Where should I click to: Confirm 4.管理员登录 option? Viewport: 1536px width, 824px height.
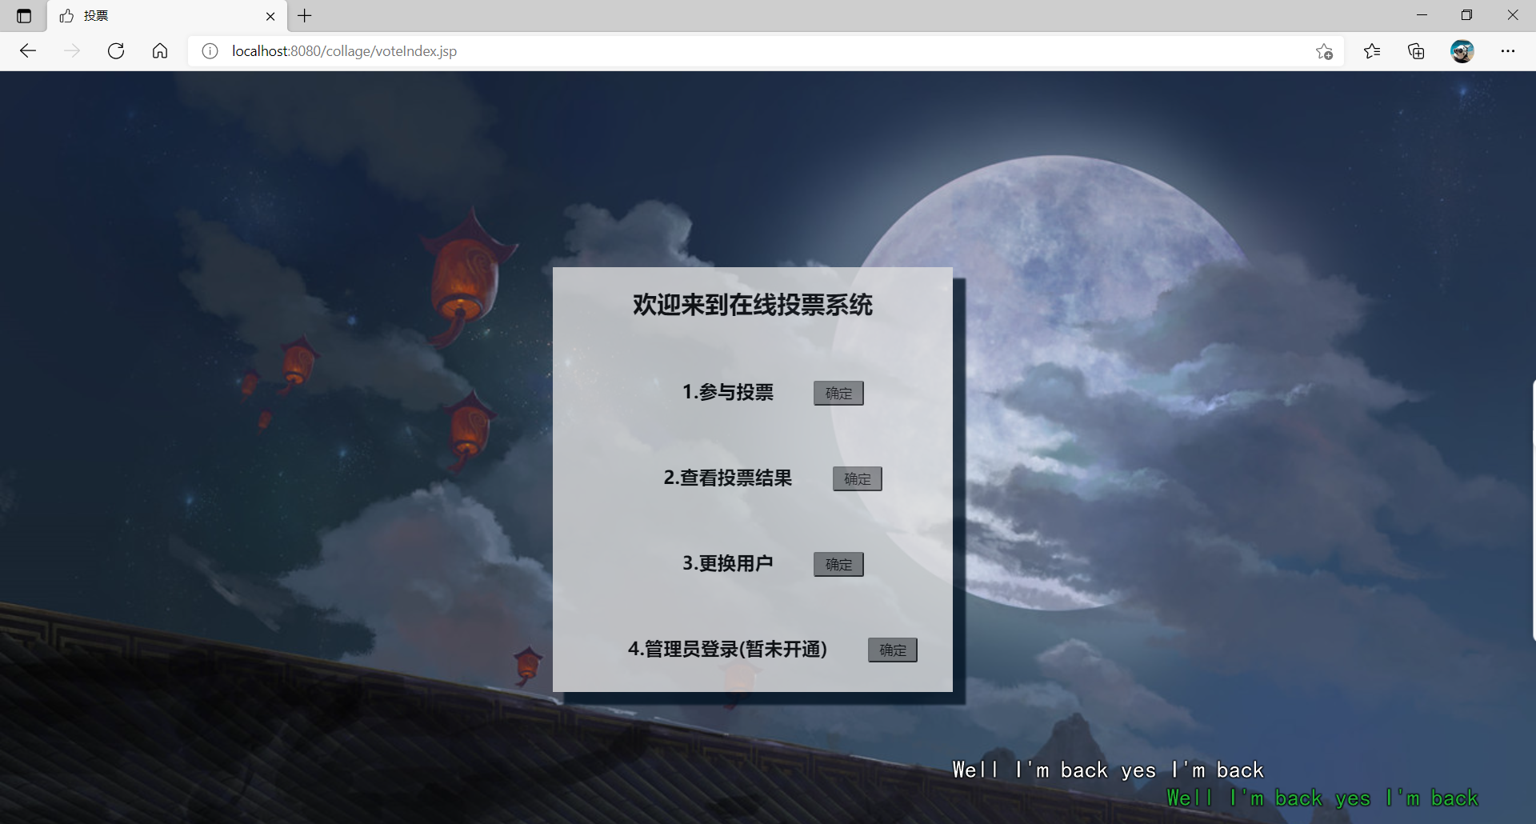[893, 650]
